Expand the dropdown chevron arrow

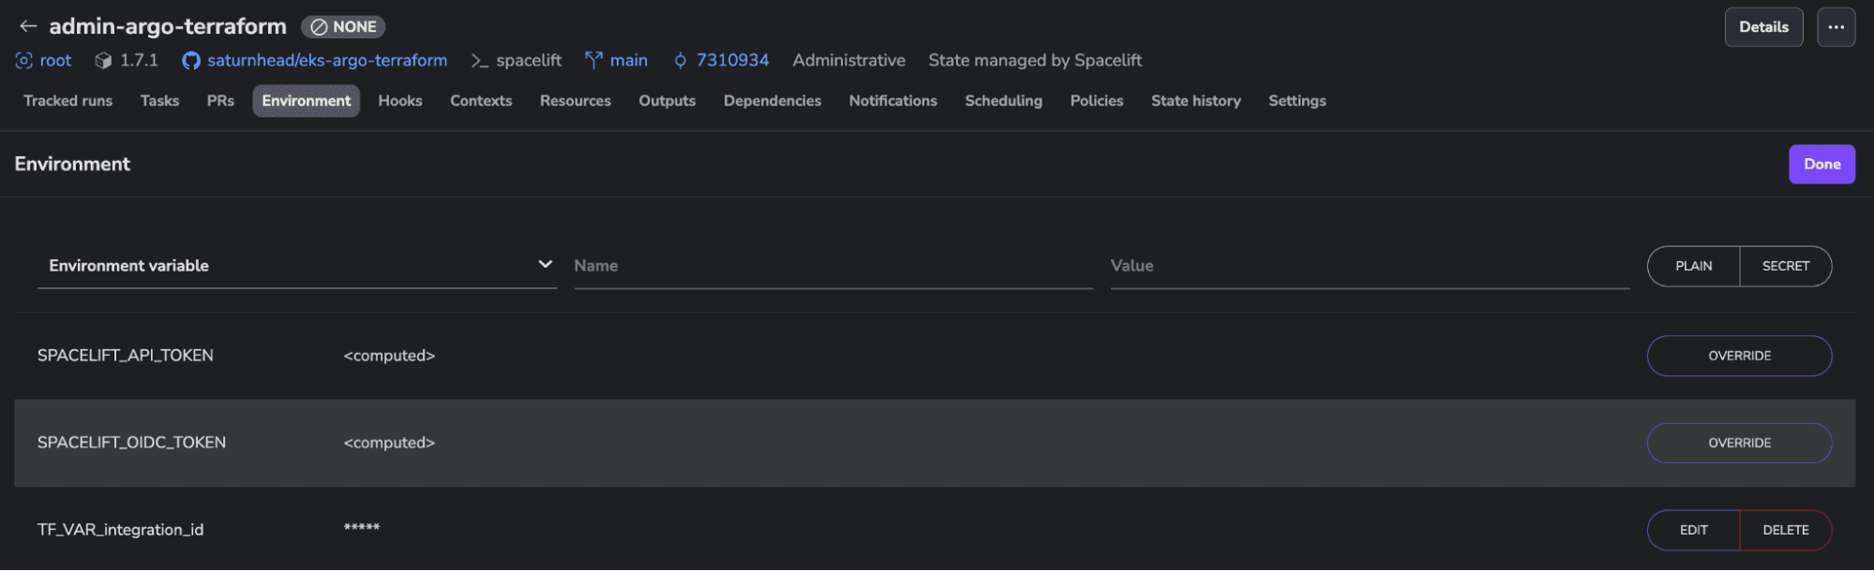(545, 265)
